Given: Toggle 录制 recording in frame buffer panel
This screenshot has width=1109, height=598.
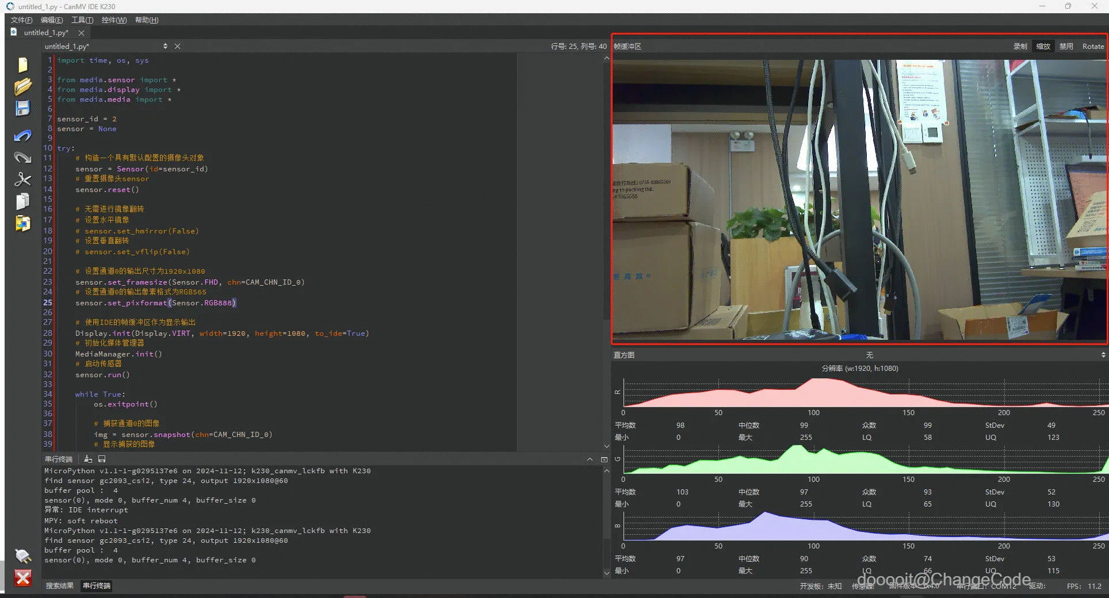Looking at the screenshot, I should pos(1020,47).
